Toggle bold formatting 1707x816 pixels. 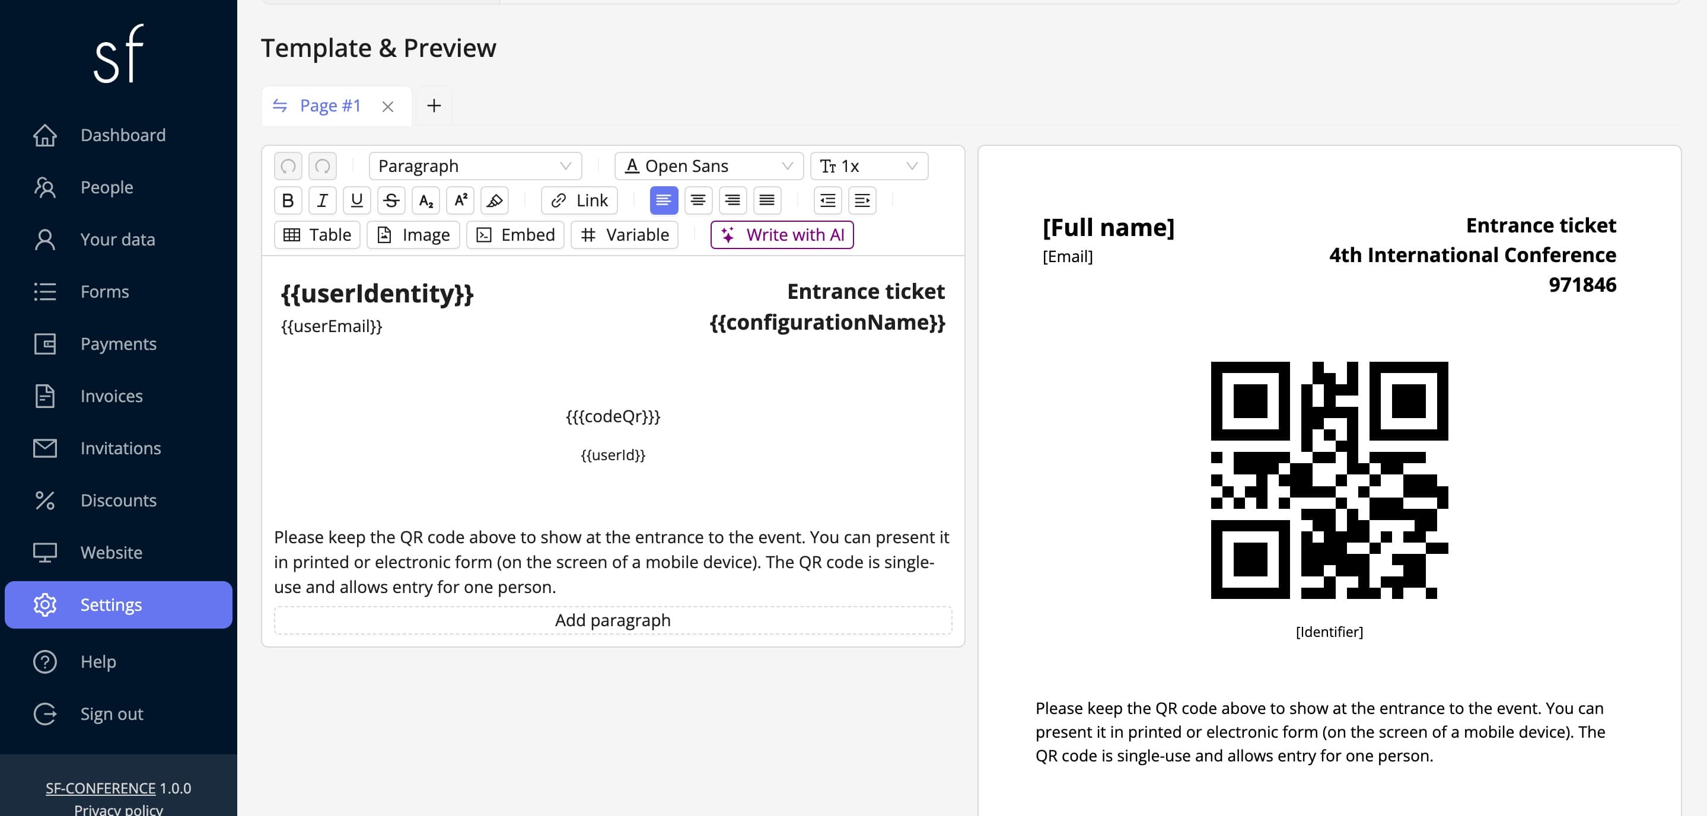pyautogui.click(x=288, y=200)
